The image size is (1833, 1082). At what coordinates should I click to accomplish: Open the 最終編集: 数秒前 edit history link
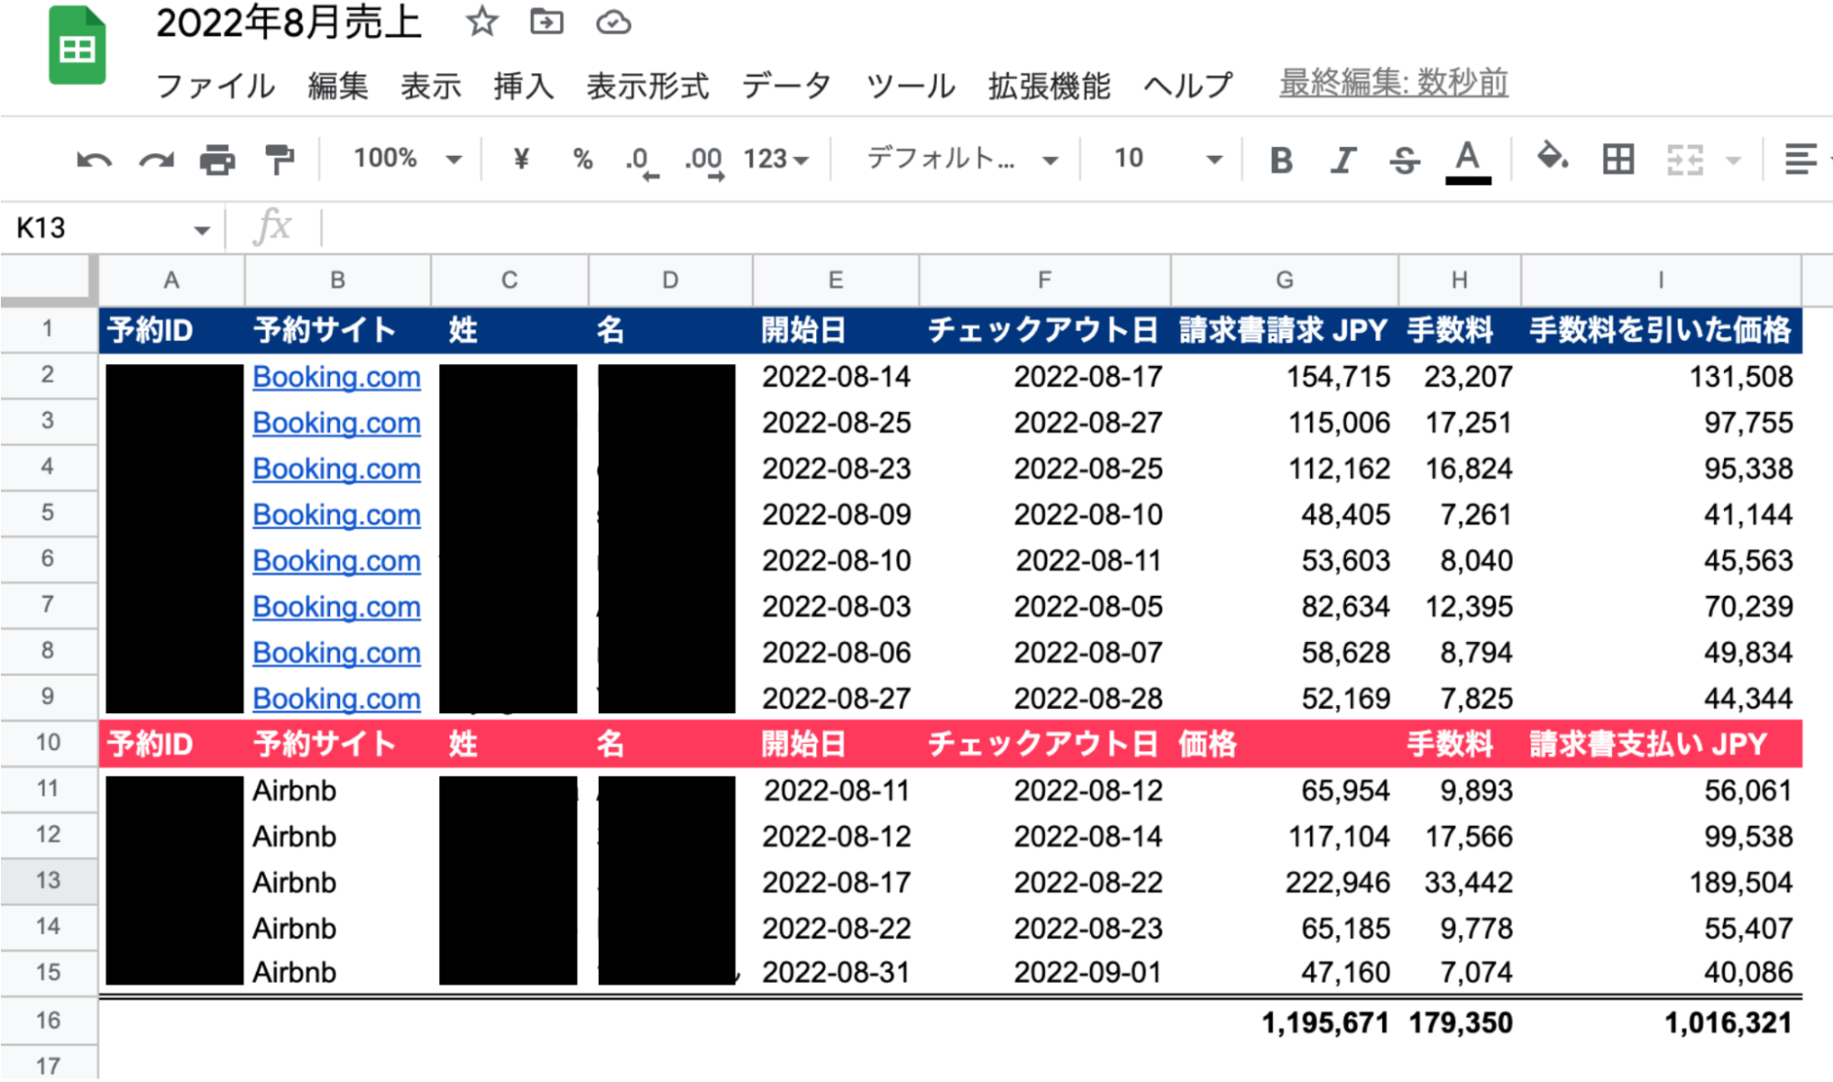pyautogui.click(x=1393, y=83)
